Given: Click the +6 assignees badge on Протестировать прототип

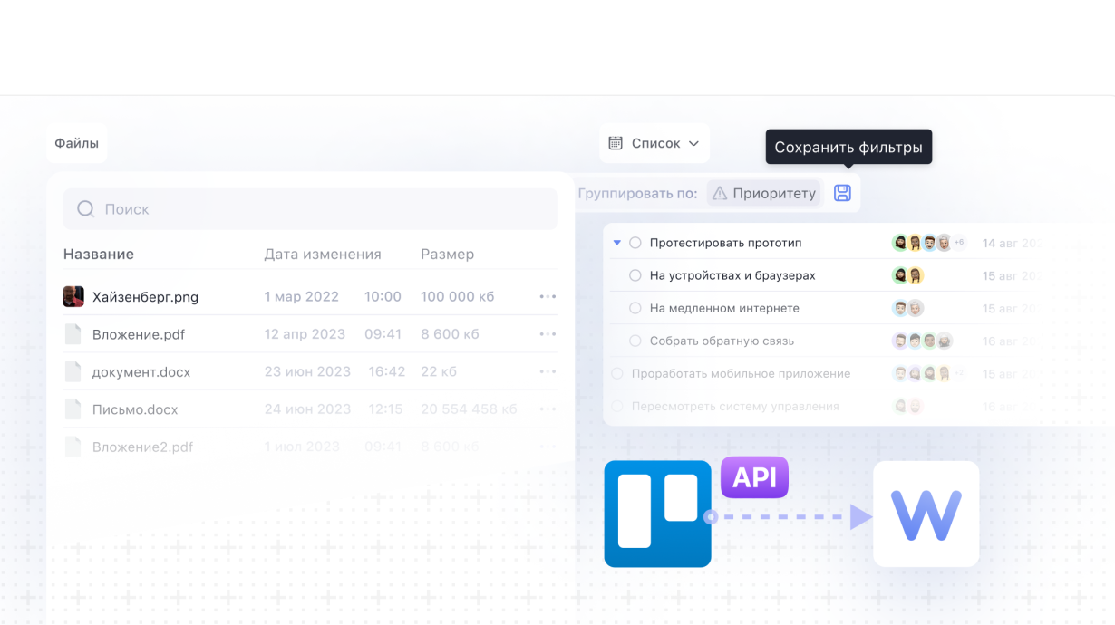Looking at the screenshot, I should point(958,243).
